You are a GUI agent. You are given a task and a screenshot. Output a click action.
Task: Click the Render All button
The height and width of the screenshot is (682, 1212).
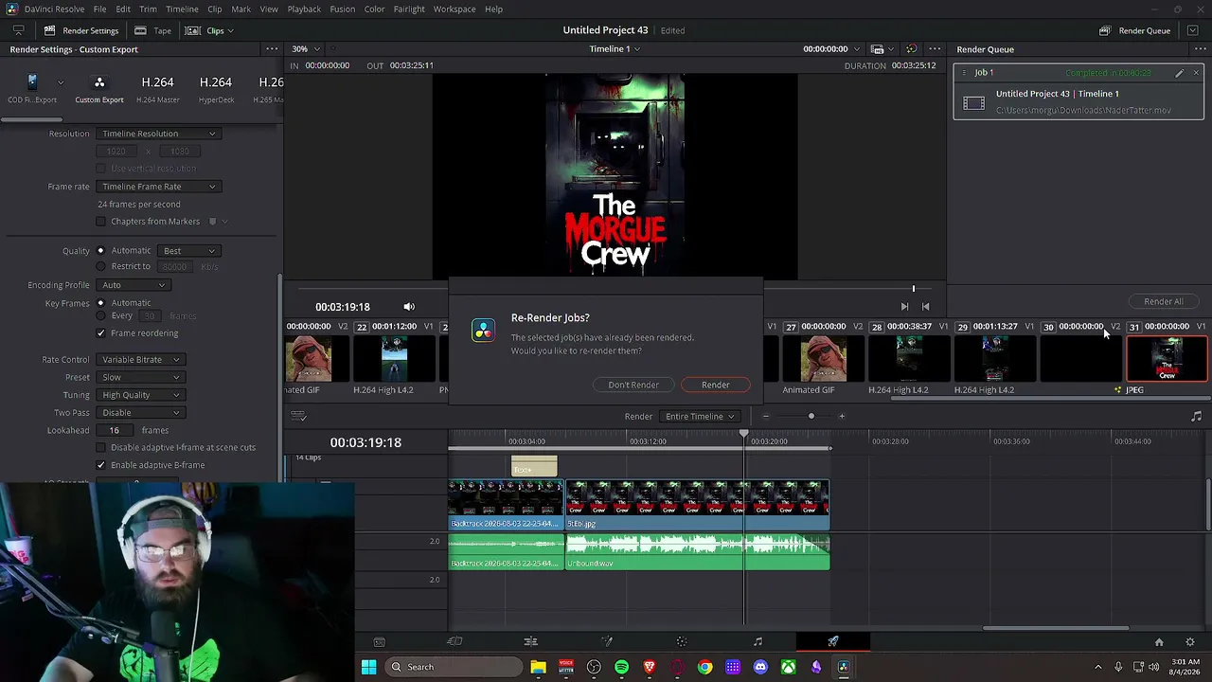(1163, 301)
